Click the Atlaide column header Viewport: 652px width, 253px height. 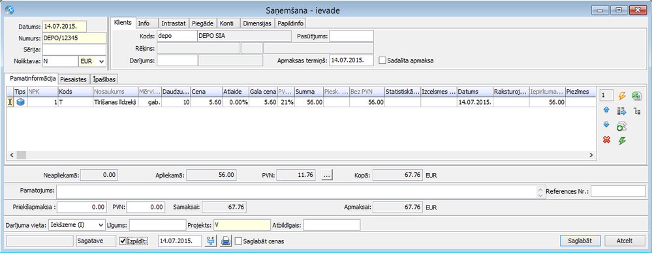tap(235, 91)
